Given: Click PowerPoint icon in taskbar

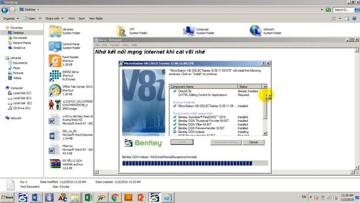Looking at the screenshot, I should (141, 197).
